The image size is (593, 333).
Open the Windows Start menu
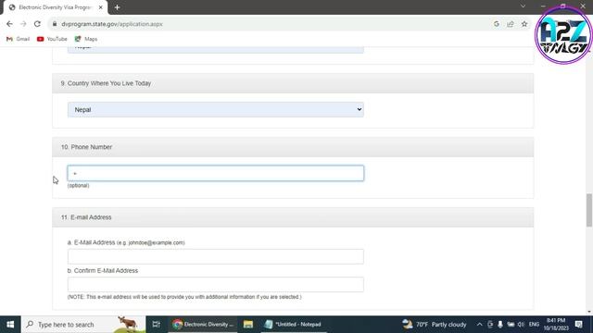[x=10, y=325]
